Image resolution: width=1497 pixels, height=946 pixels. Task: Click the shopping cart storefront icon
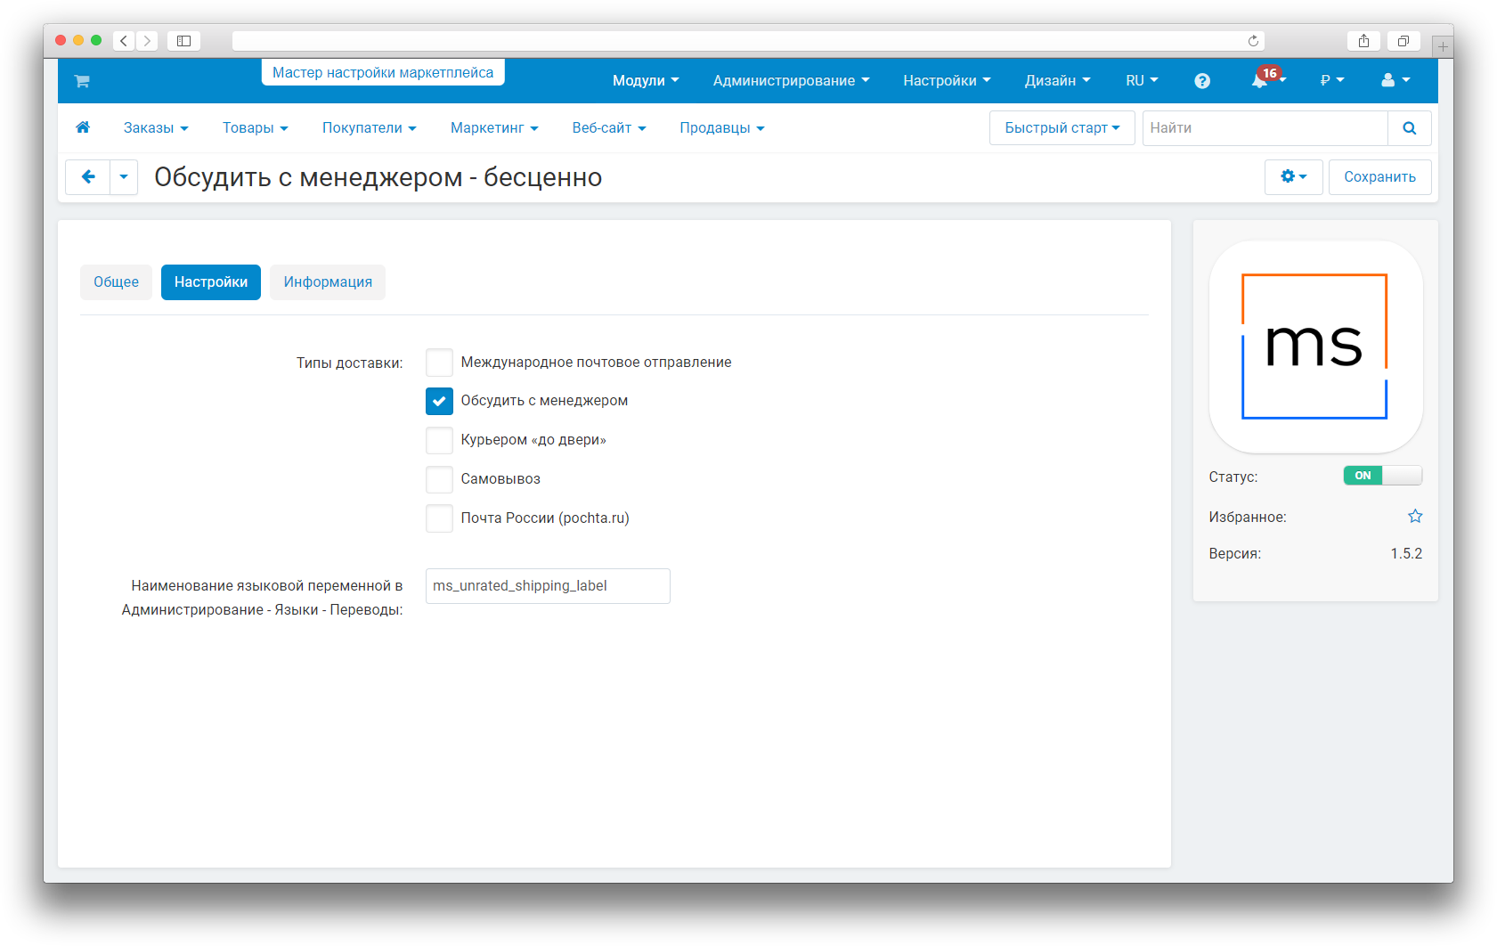tap(82, 81)
